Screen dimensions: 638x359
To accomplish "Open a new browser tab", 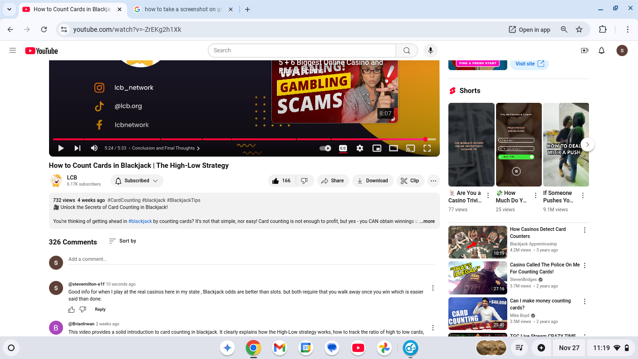I will (248, 9).
